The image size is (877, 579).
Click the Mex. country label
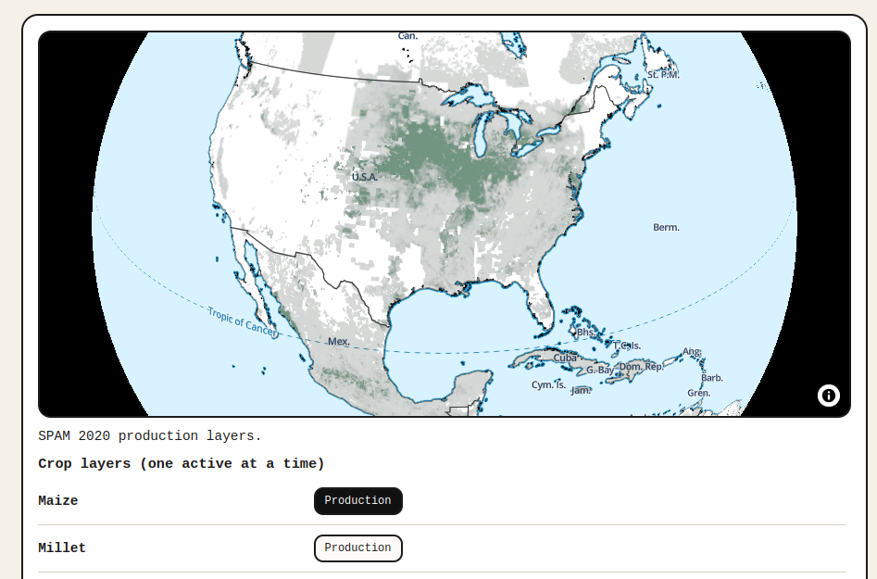[339, 340]
